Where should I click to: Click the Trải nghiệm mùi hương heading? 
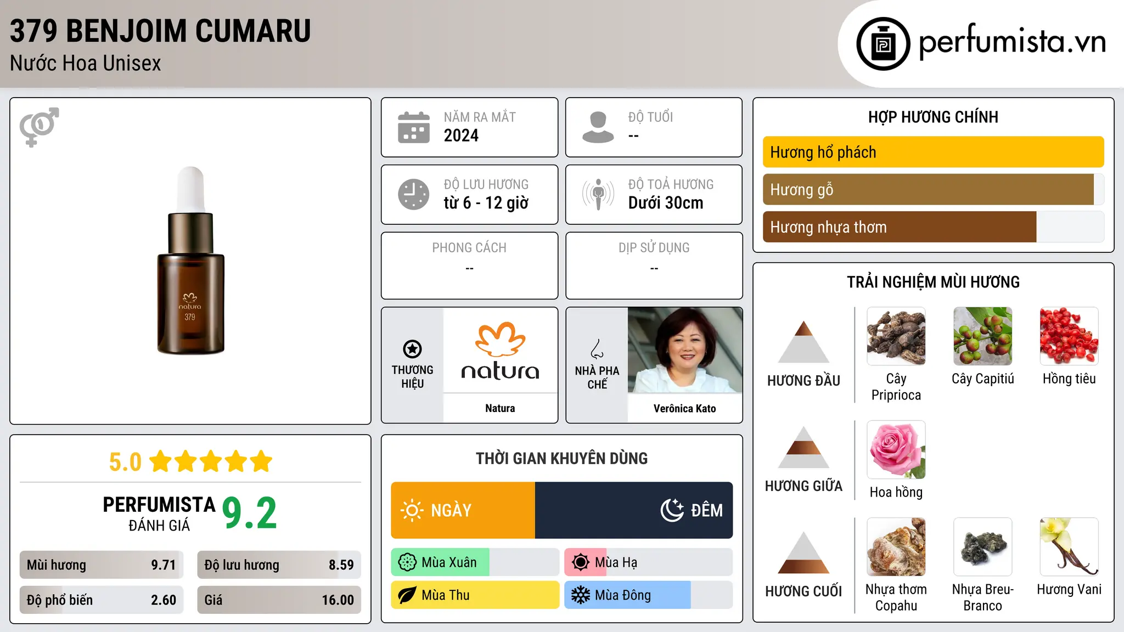[x=934, y=282]
